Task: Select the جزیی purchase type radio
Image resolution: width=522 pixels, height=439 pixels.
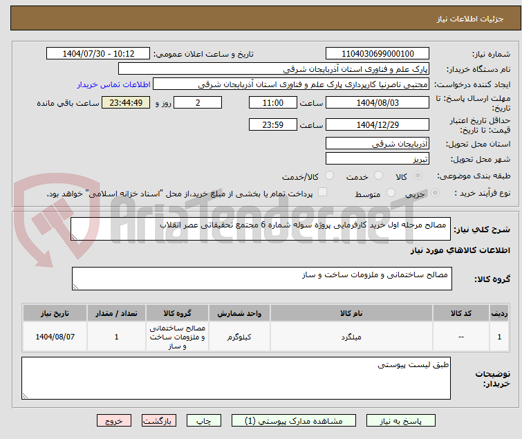Action: point(435,193)
